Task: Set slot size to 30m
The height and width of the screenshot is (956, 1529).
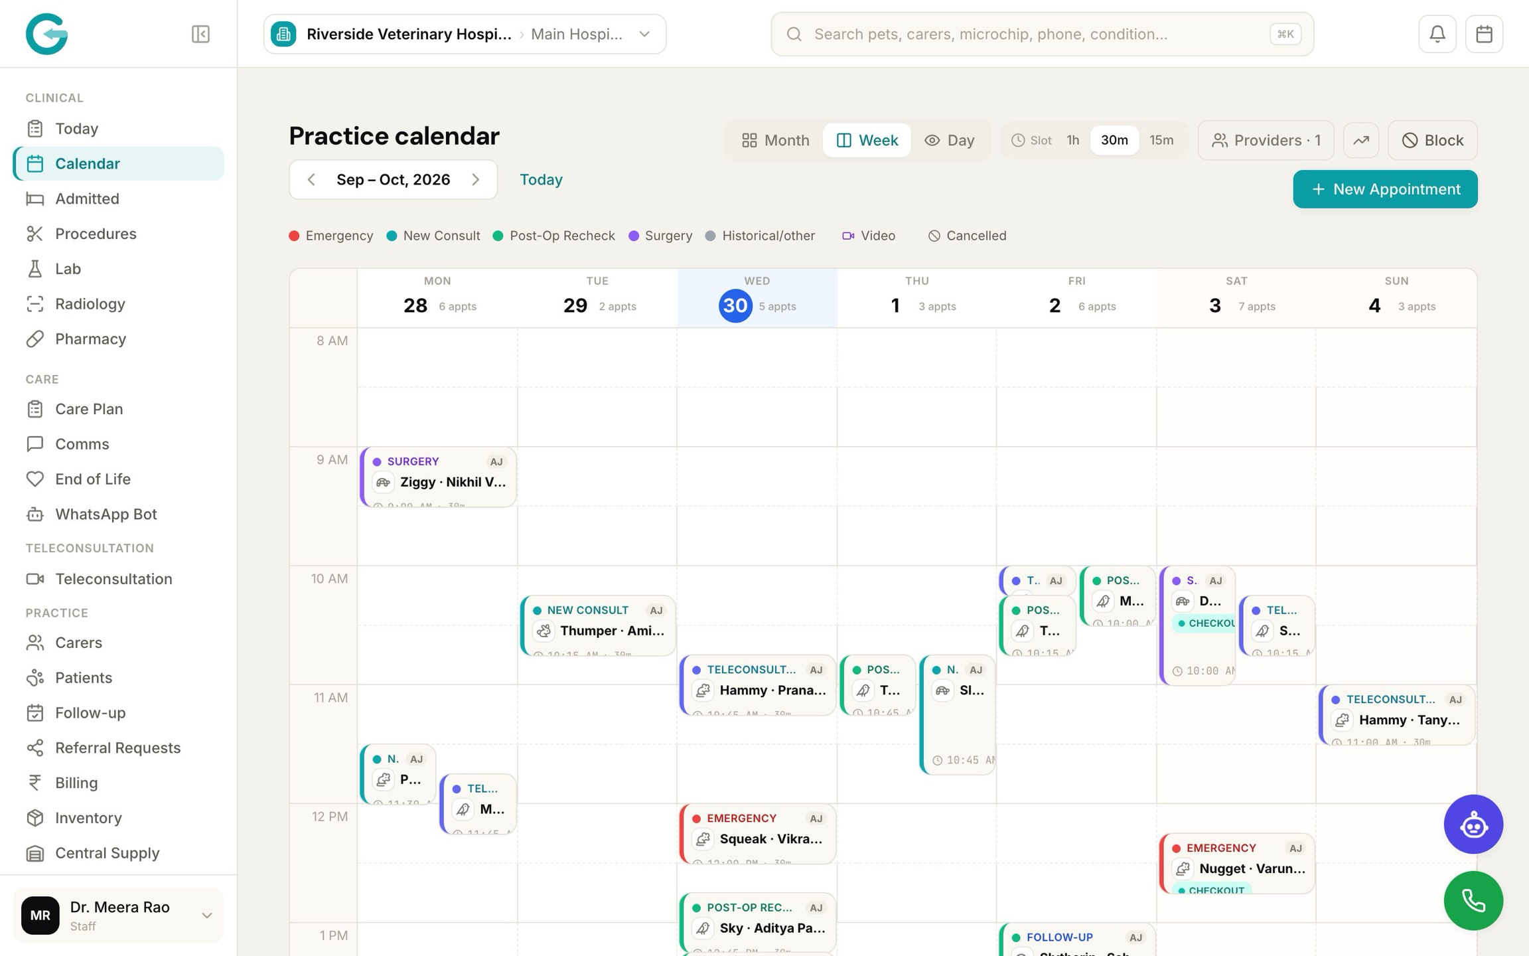Action: coord(1114,140)
